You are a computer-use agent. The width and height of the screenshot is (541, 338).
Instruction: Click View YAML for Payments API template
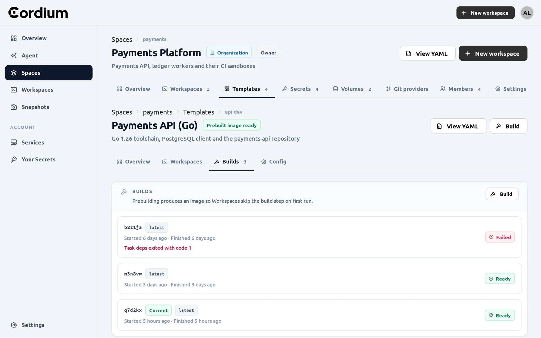coord(458,126)
